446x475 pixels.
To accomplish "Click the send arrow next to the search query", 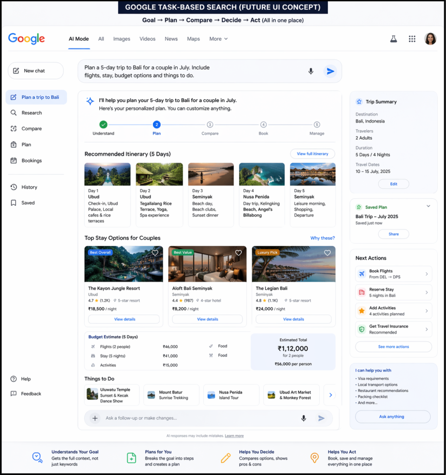I will [330, 71].
